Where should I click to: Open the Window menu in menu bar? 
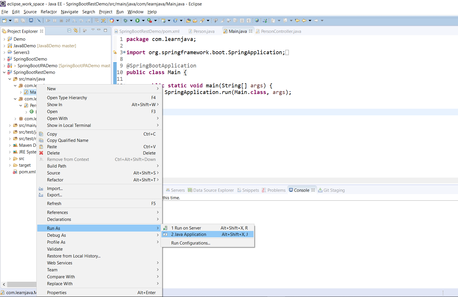pos(135,12)
